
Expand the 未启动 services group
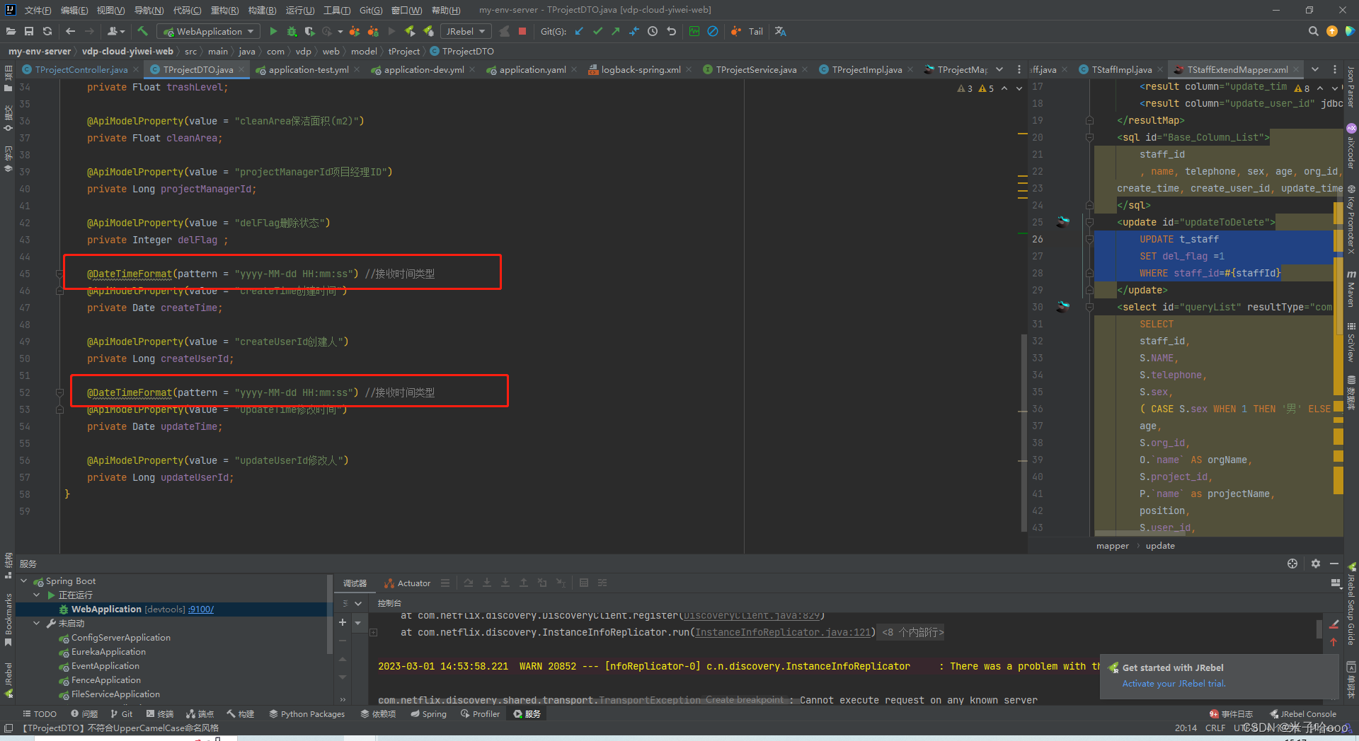[37, 623]
